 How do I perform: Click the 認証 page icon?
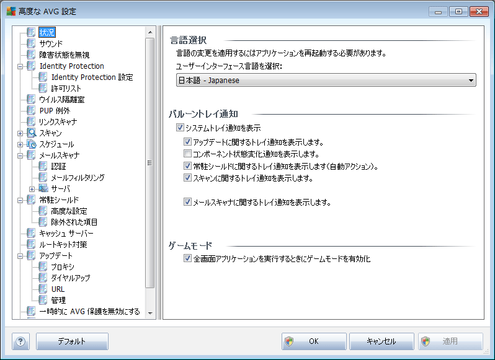43,166
